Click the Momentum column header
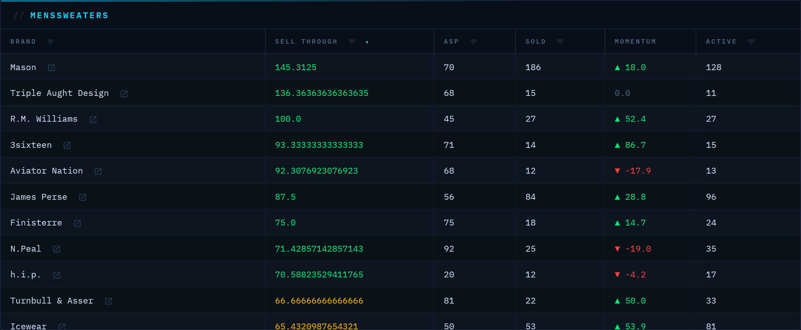 (635, 42)
